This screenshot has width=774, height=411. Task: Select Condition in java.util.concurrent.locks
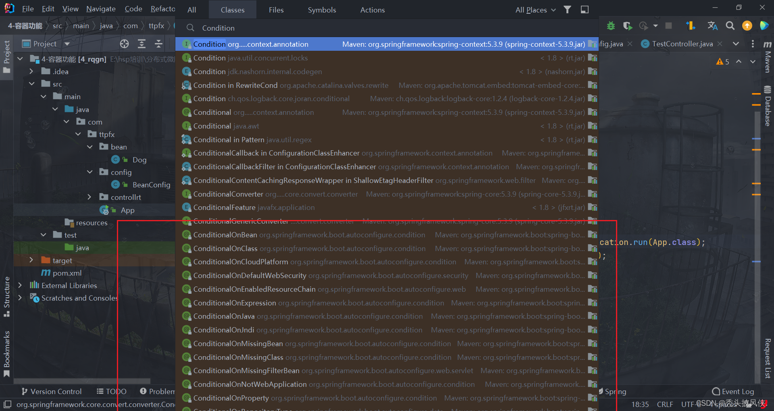[x=387, y=58]
